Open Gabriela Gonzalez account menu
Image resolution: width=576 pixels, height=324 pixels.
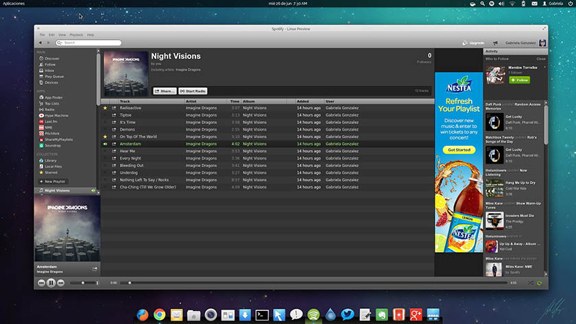click(525, 43)
